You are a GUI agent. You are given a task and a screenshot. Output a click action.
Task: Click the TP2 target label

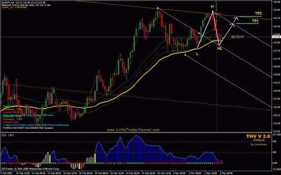click(x=259, y=13)
